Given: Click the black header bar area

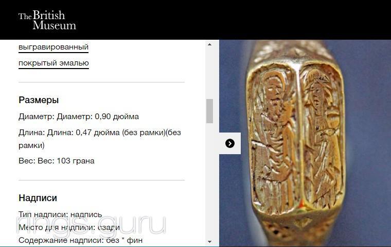Looking at the screenshot, I should click(224, 20).
